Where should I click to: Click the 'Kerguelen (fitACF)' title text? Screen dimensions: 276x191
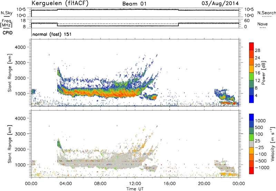coord(60,3)
